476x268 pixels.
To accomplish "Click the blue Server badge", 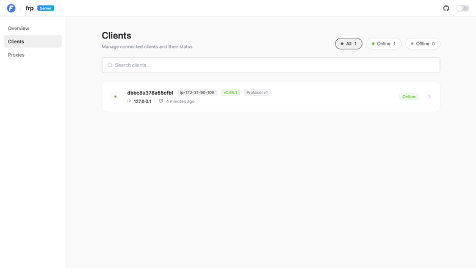I will pyautogui.click(x=46, y=8).
